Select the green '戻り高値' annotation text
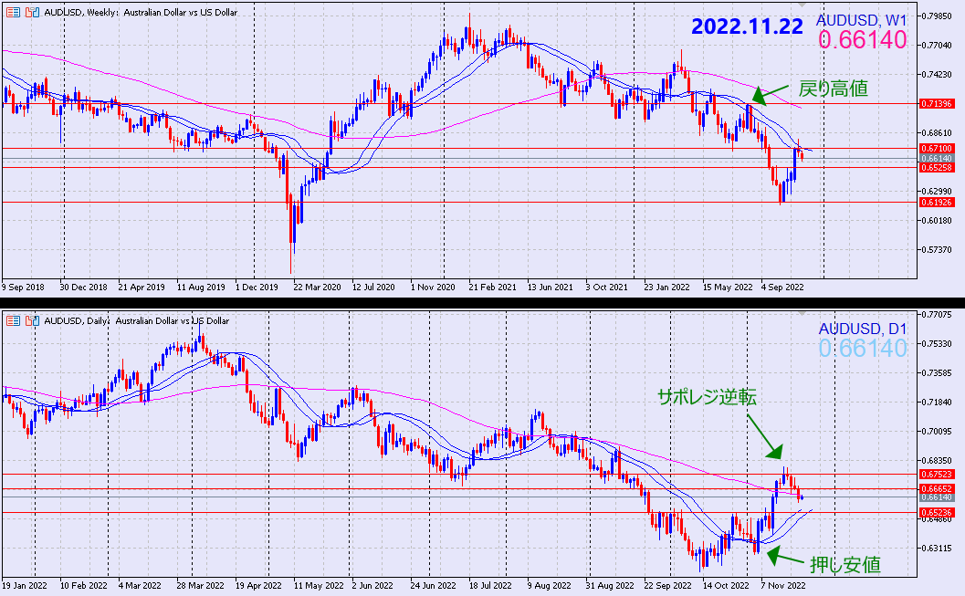This screenshot has height=596, width=965. click(x=834, y=89)
